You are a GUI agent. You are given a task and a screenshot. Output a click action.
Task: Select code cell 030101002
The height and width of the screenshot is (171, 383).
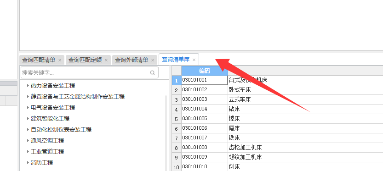[x=205, y=90]
